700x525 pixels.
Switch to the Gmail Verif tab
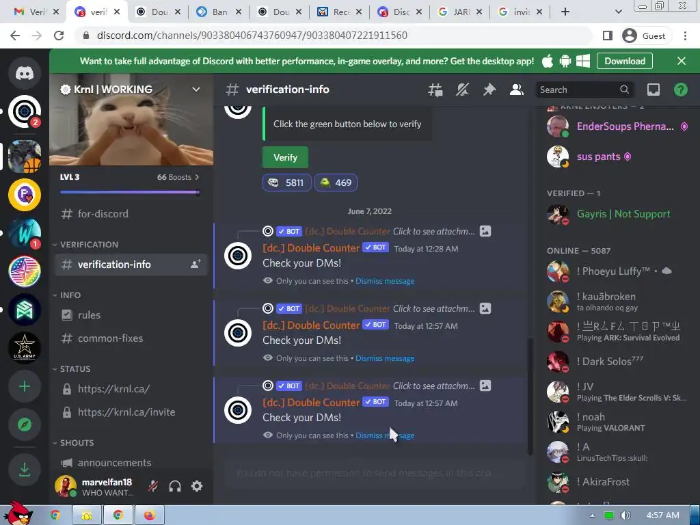[36, 12]
